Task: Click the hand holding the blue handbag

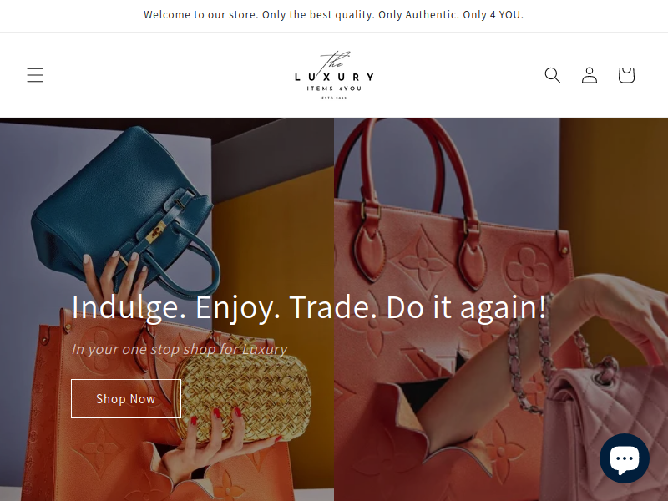Action: pyautogui.click(x=114, y=277)
